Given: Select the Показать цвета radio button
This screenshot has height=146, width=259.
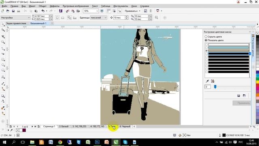Looking at the screenshot, I should [x=206, y=40].
